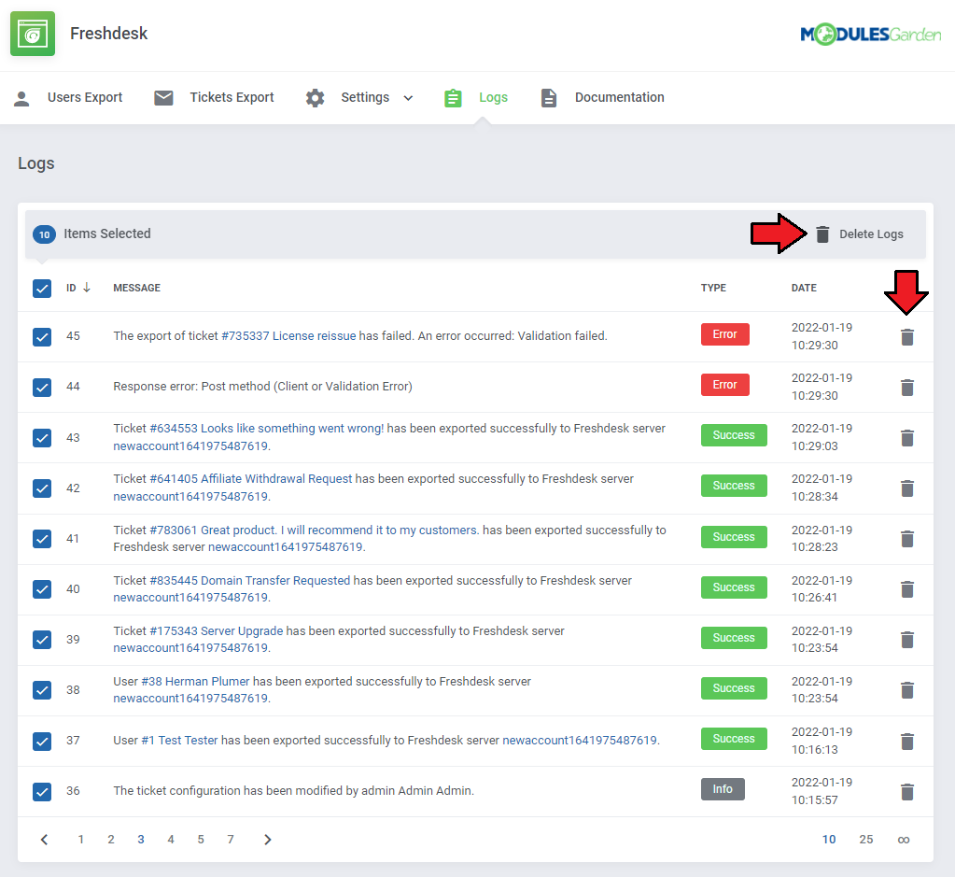The image size is (955, 877).
Task: Click the Info badge of log 36
Action: click(723, 789)
